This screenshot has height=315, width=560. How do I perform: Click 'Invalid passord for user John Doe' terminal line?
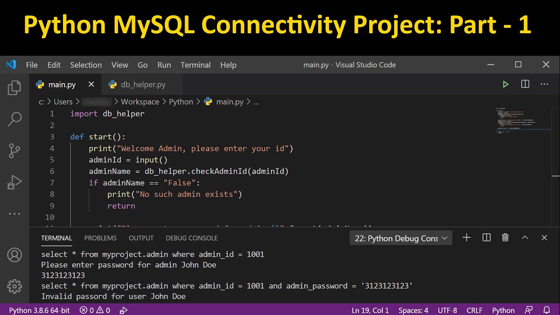tap(113, 296)
